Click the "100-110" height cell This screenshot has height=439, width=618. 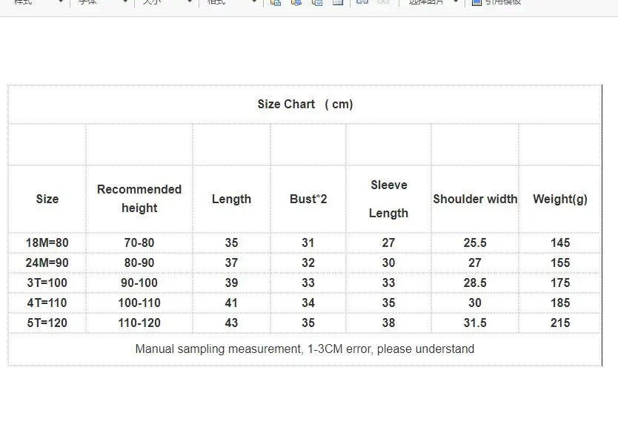[139, 303]
